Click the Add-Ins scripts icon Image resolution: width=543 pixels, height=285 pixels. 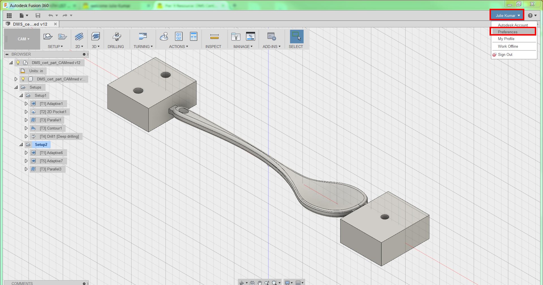coord(271,36)
